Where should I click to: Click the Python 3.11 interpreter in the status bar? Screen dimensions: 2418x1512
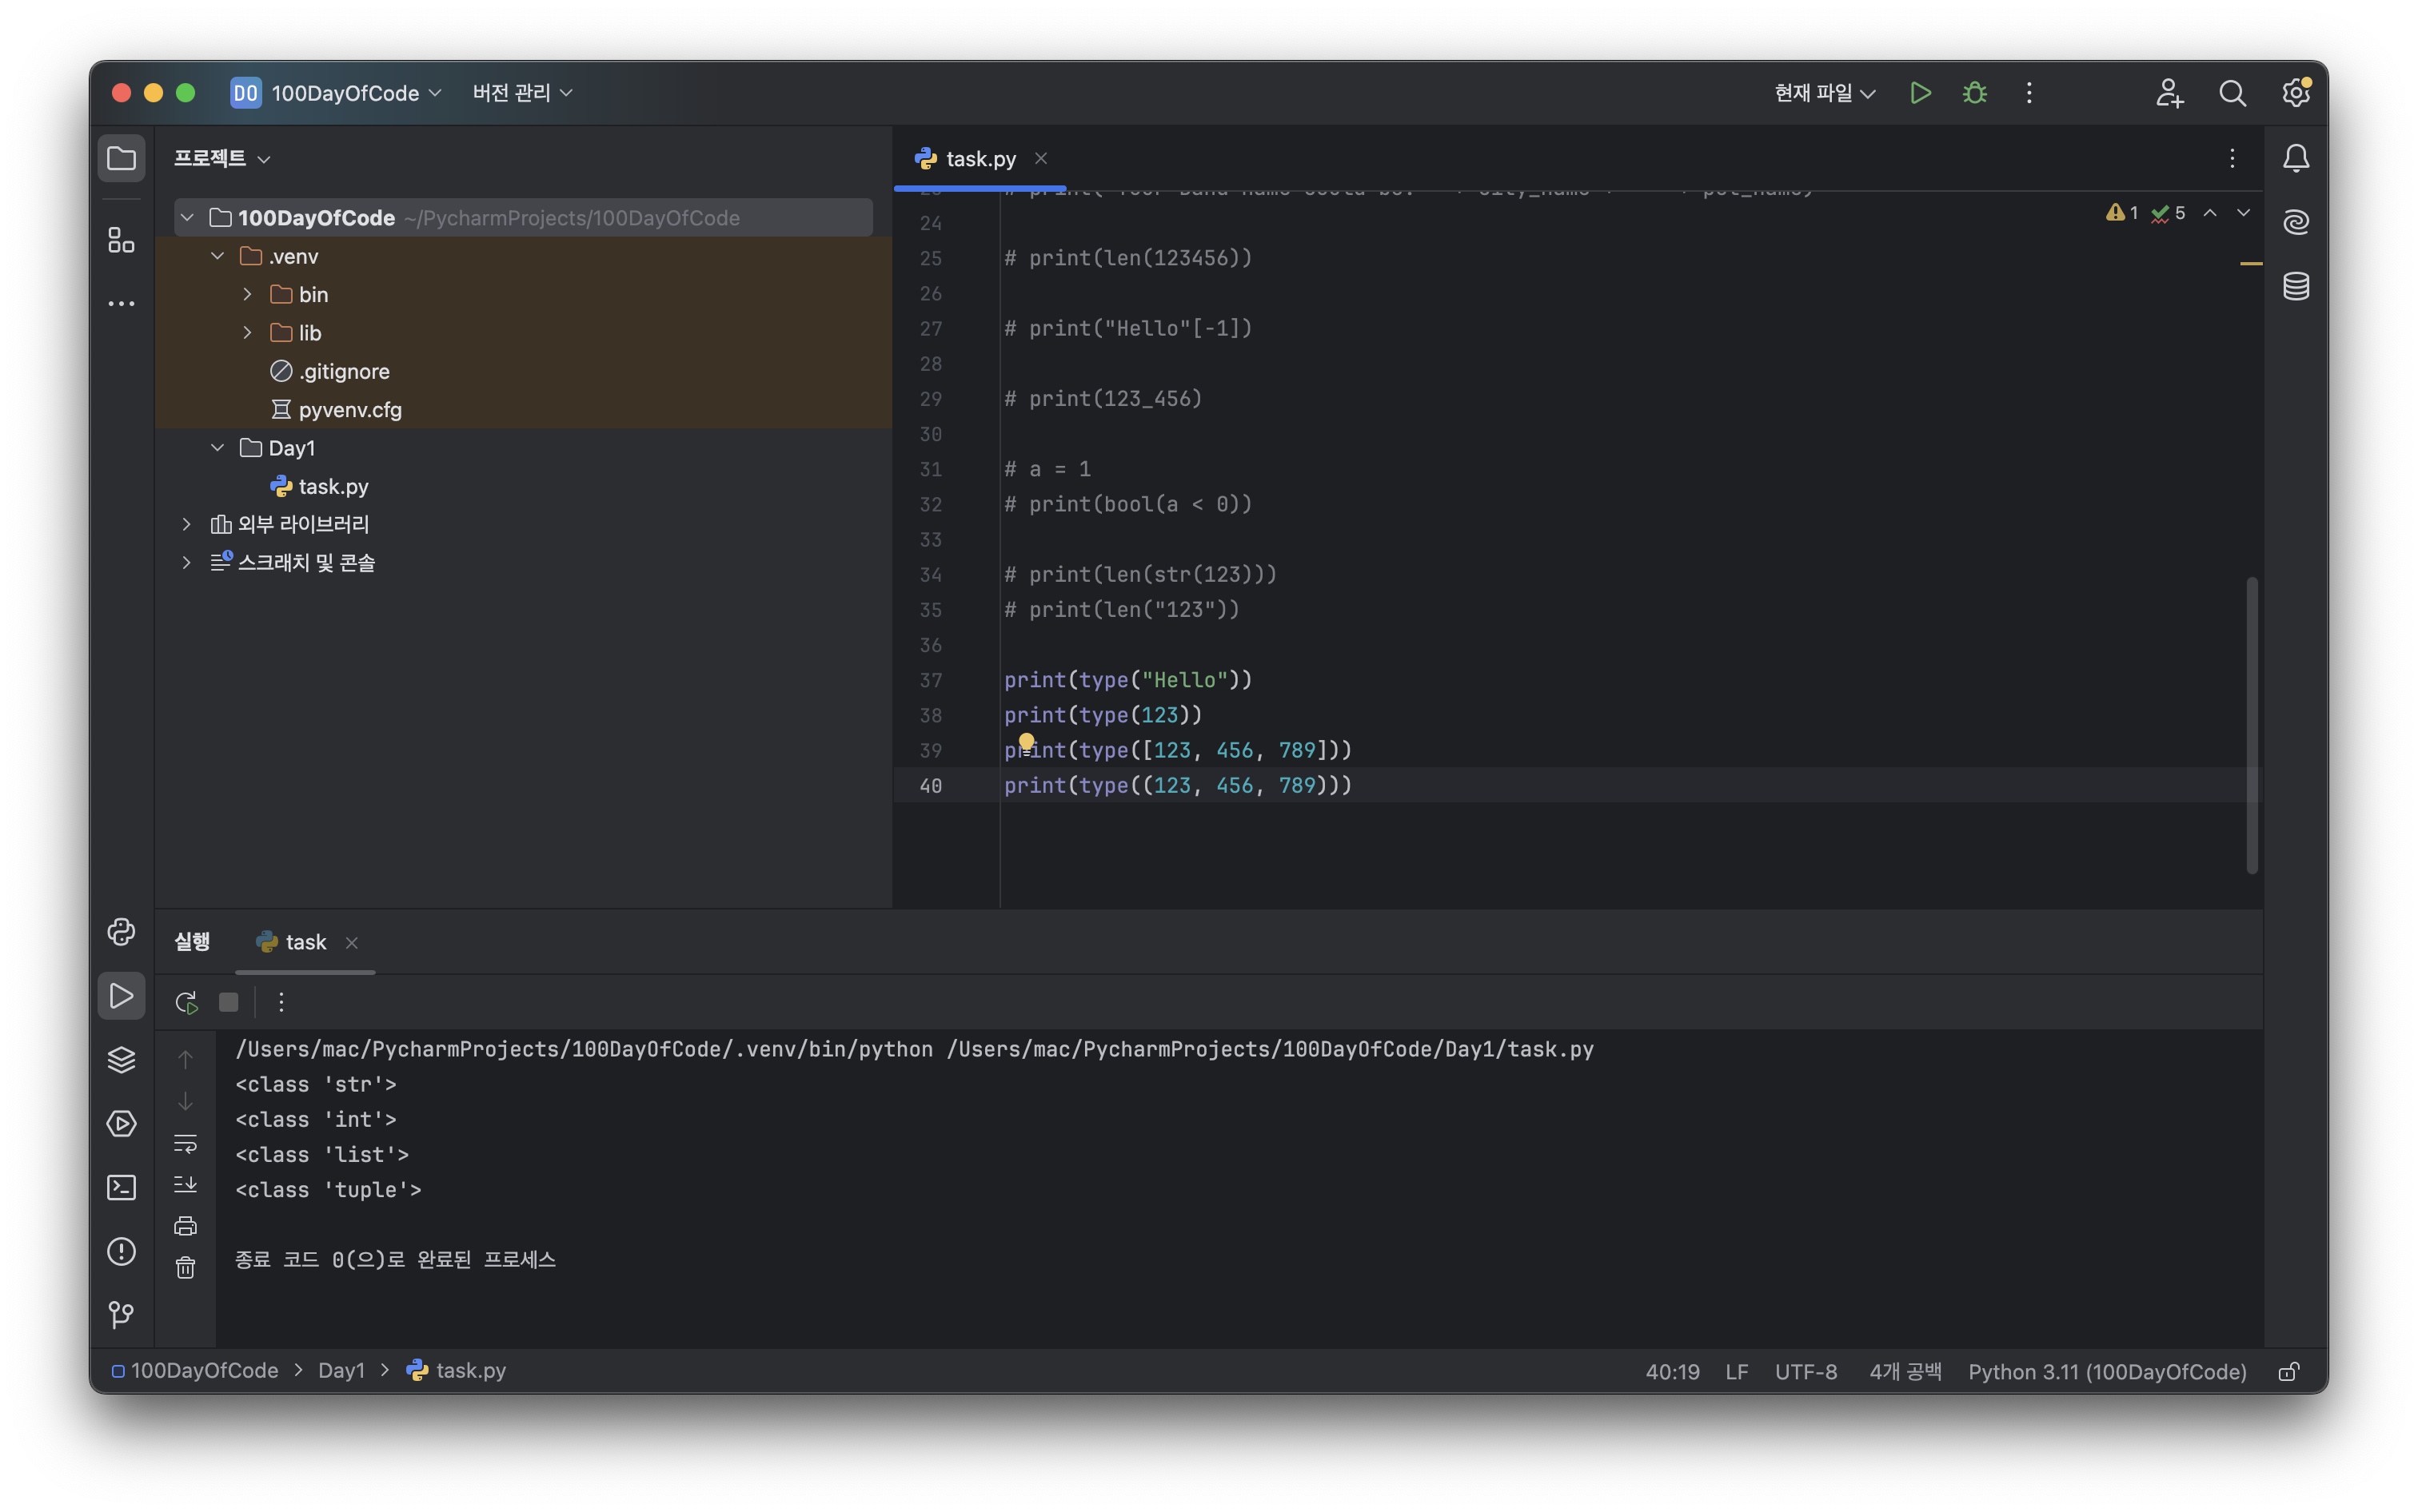(x=2106, y=1371)
